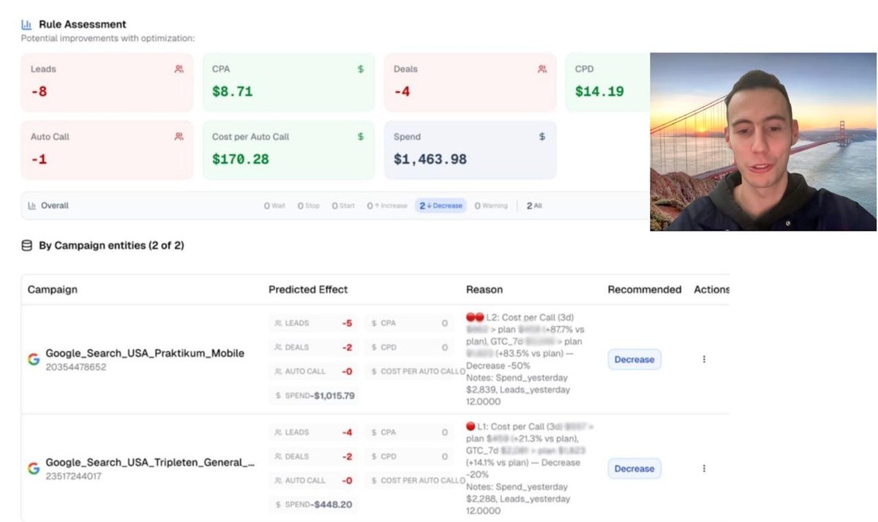The image size is (878, 522).
Task: Select campaign name Google_Search_USA_Tripleten_General
Action: 150,463
